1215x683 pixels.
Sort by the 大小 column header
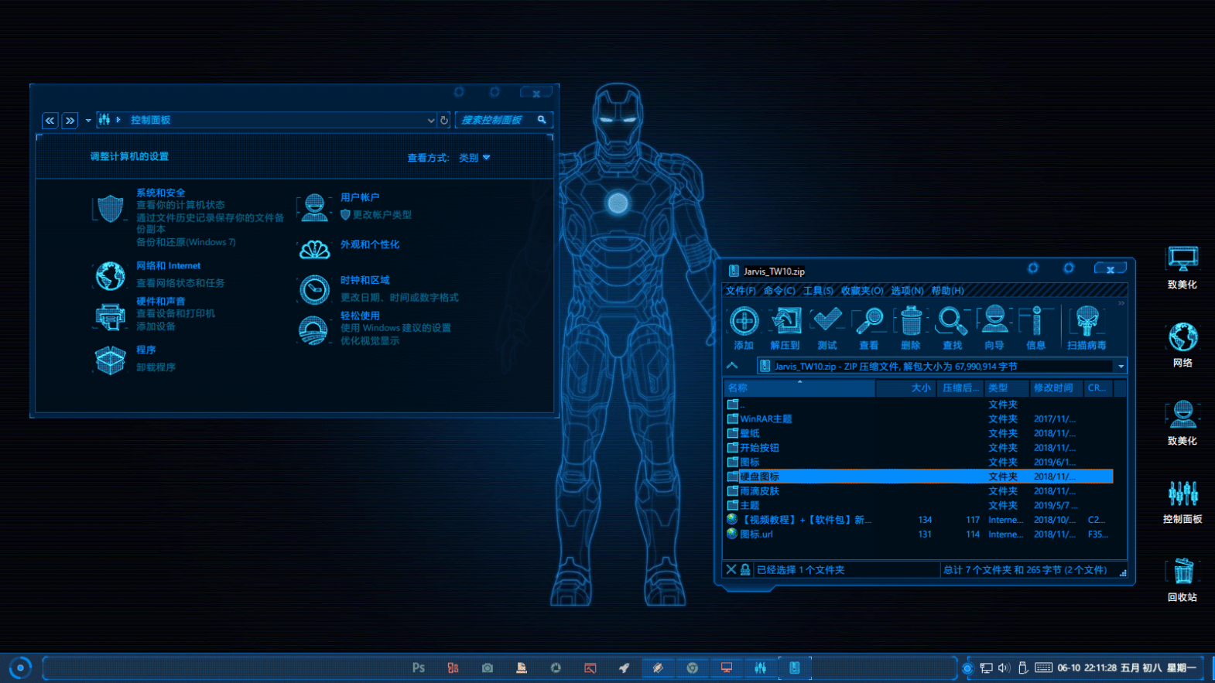[x=906, y=388]
